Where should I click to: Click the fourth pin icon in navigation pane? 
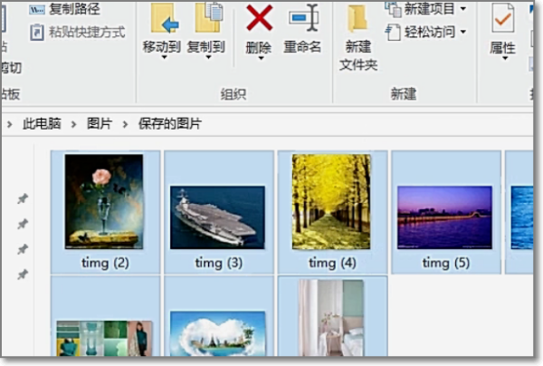coord(23,274)
